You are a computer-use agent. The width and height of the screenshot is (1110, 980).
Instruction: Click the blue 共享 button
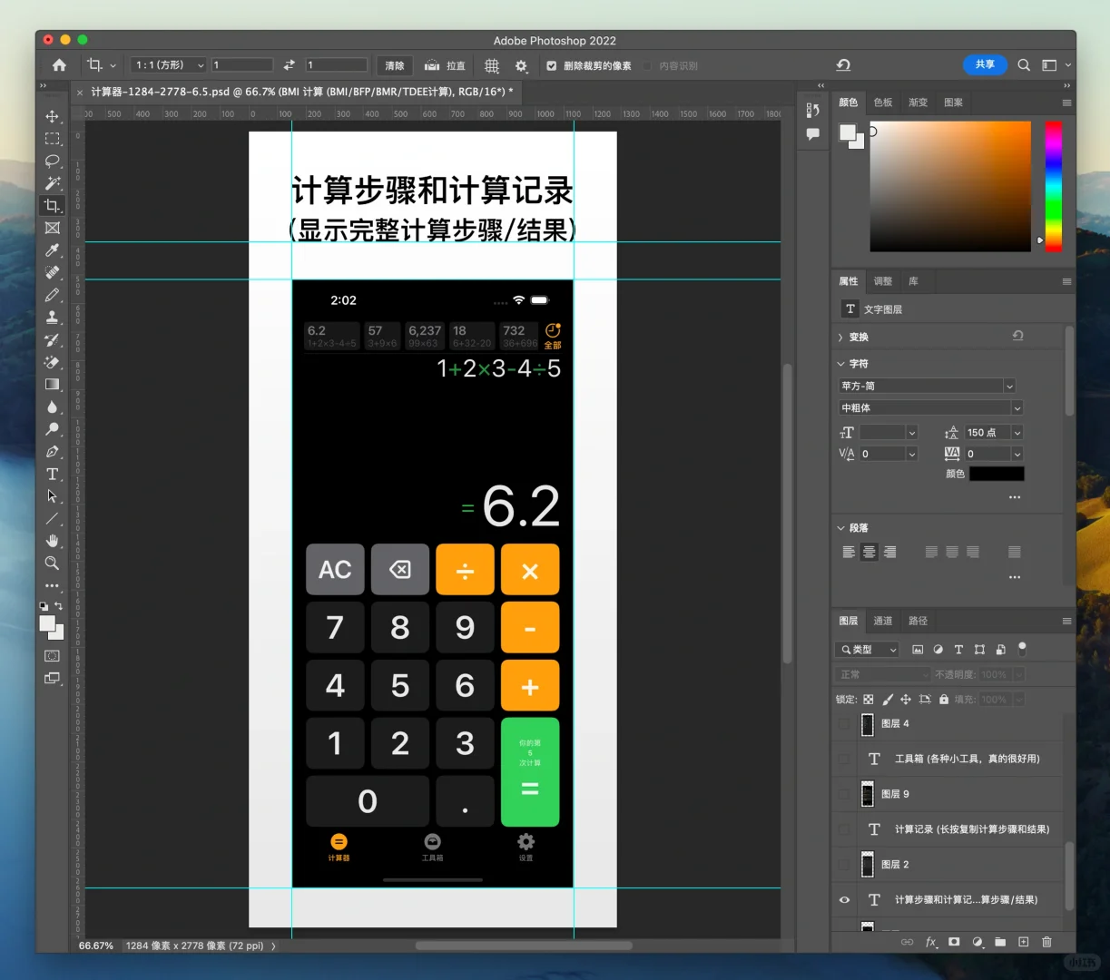pyautogui.click(x=985, y=64)
